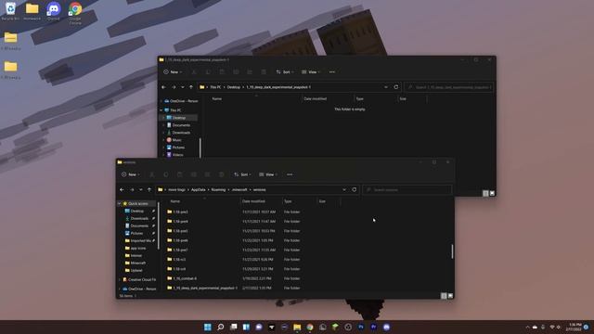Go forward in the versions window
Viewport: 594px width, 334px height.
(x=132, y=189)
